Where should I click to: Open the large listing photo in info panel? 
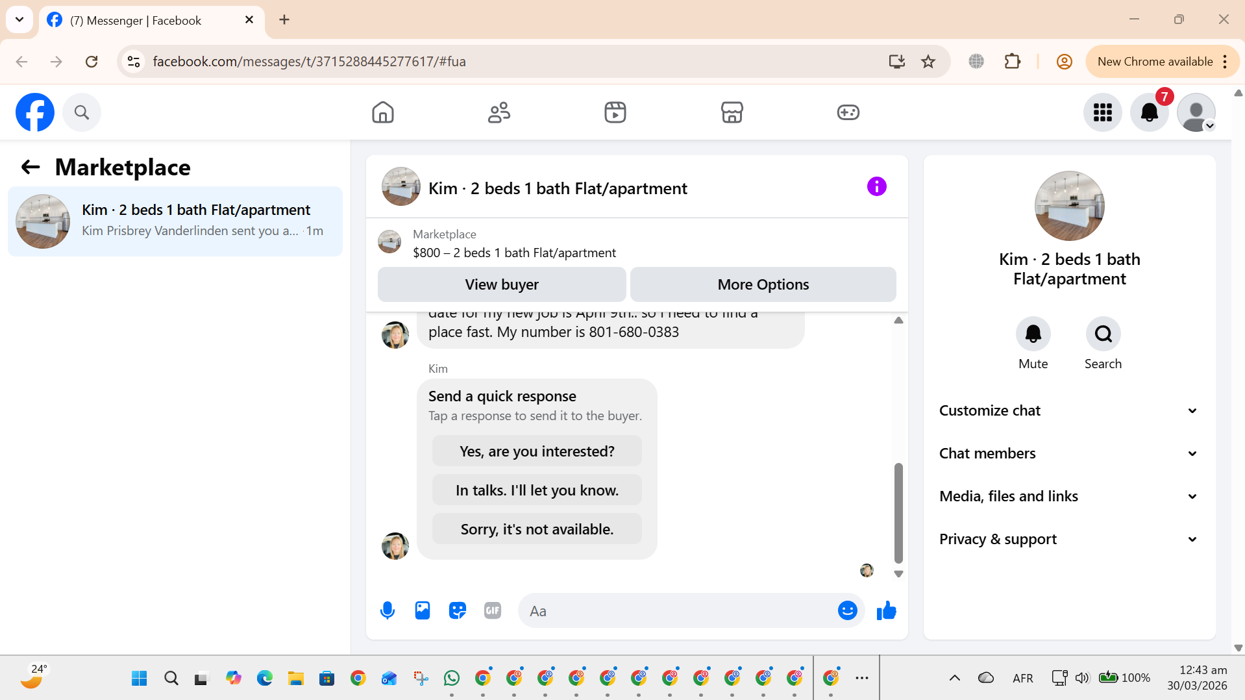point(1070,206)
